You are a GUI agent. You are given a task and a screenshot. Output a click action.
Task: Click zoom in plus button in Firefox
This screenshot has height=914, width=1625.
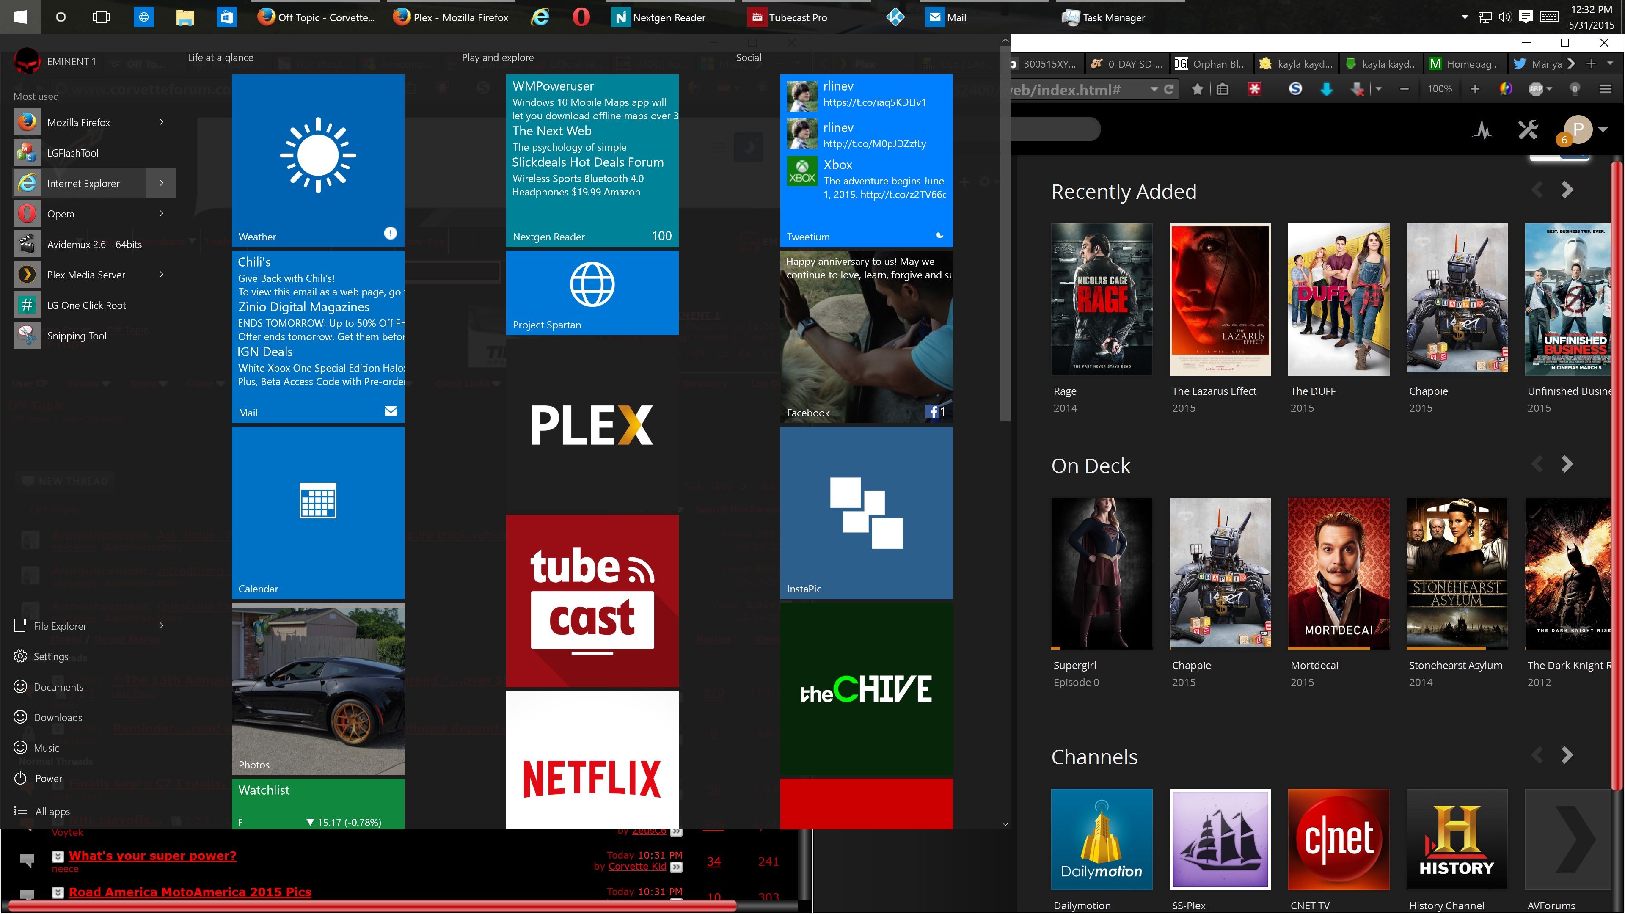coord(1475,89)
